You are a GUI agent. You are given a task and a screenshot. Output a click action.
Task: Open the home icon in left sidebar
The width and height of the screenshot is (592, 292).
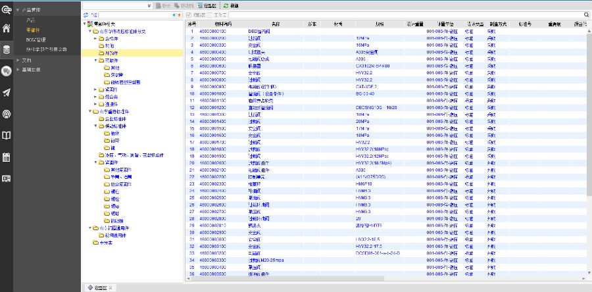(x=7, y=28)
